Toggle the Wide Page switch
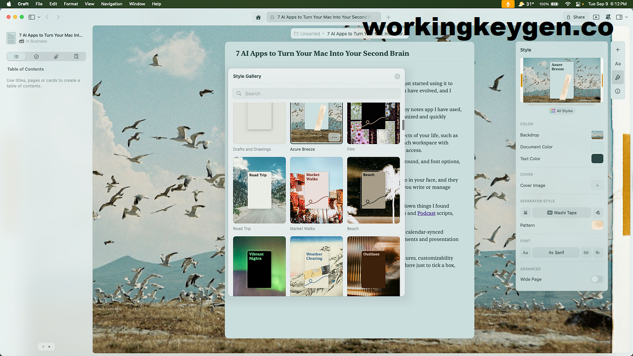This screenshot has width=633, height=356. click(597, 279)
